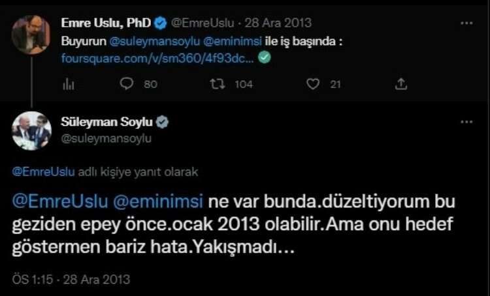490x296 pixels.
Task: Open the share icon on first tweet
Action: [401, 84]
